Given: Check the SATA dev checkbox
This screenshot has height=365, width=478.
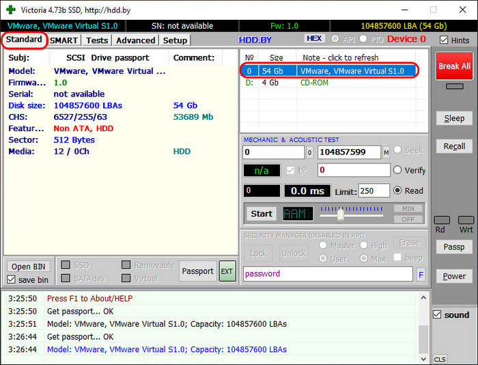Looking at the screenshot, I should [66, 278].
